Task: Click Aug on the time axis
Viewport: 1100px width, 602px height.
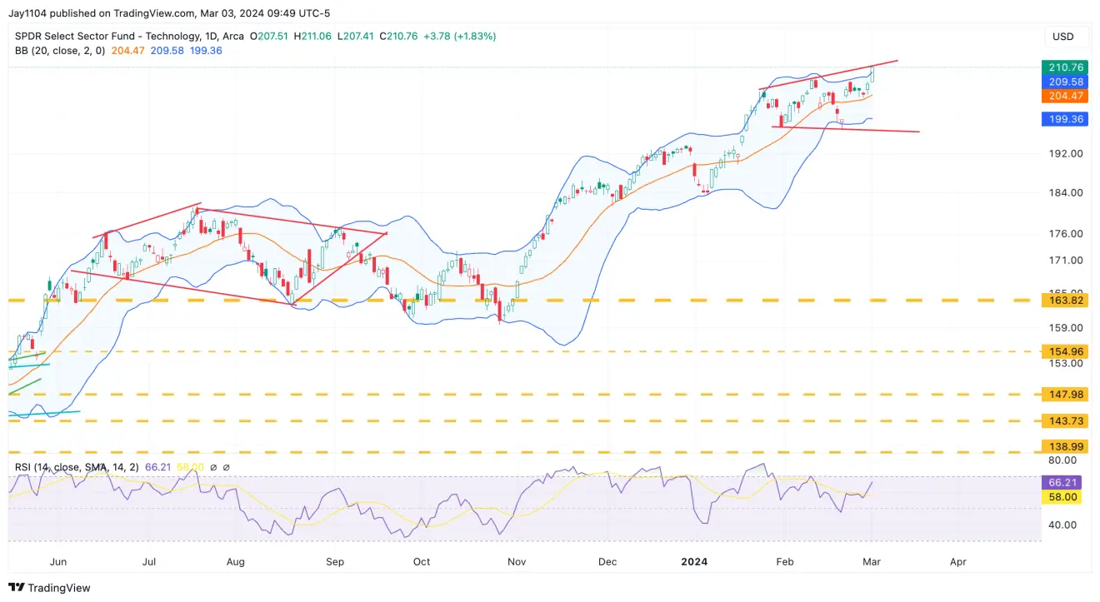Action: (236, 562)
